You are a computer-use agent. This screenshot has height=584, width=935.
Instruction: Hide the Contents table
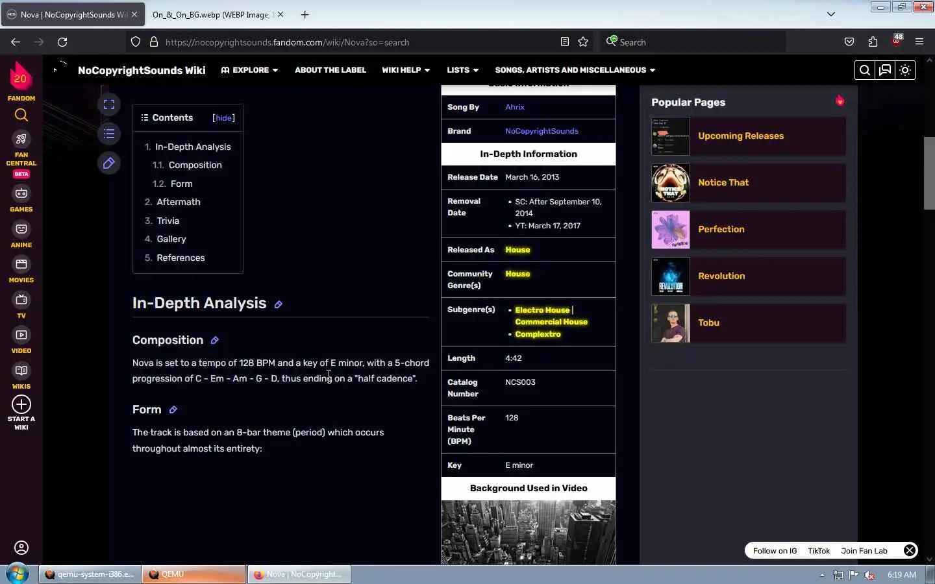pos(223,118)
